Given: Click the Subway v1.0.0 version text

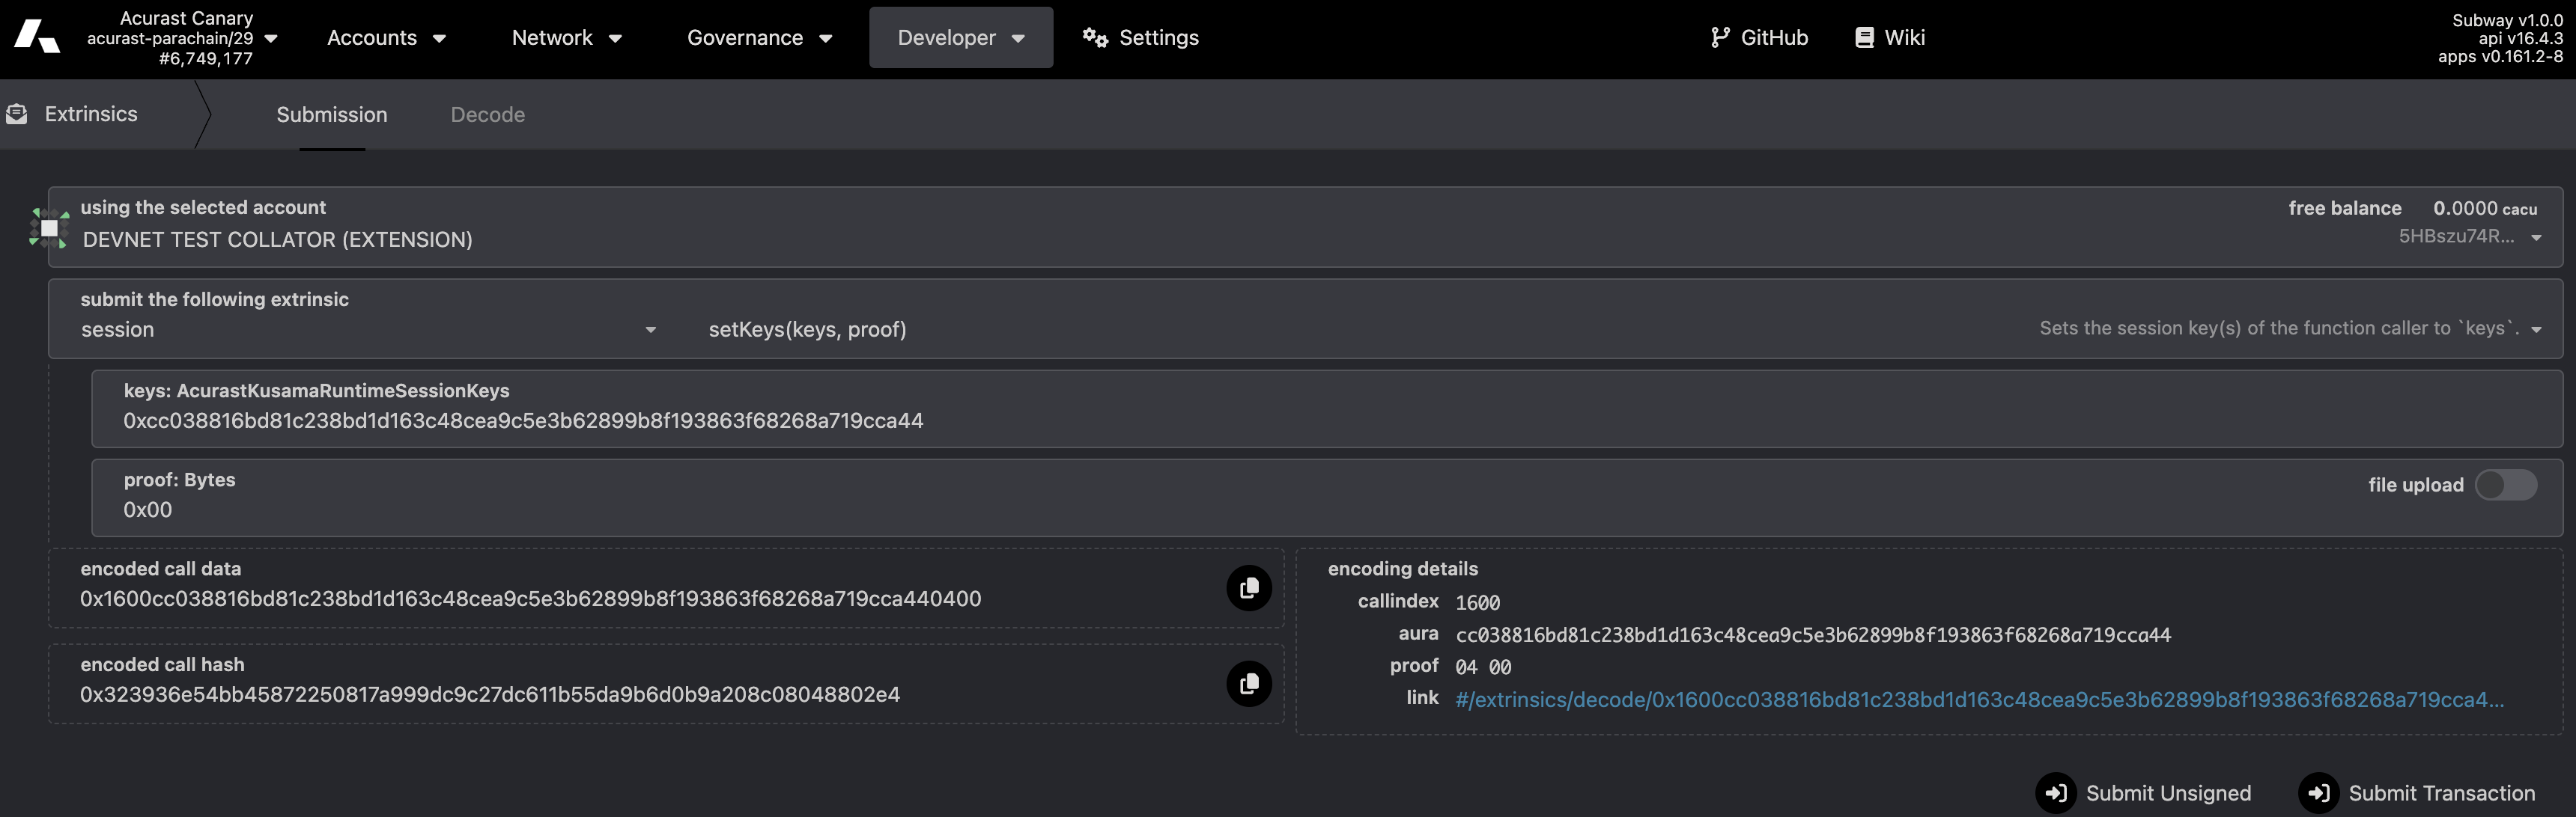Looking at the screenshot, I should [x=2507, y=20].
